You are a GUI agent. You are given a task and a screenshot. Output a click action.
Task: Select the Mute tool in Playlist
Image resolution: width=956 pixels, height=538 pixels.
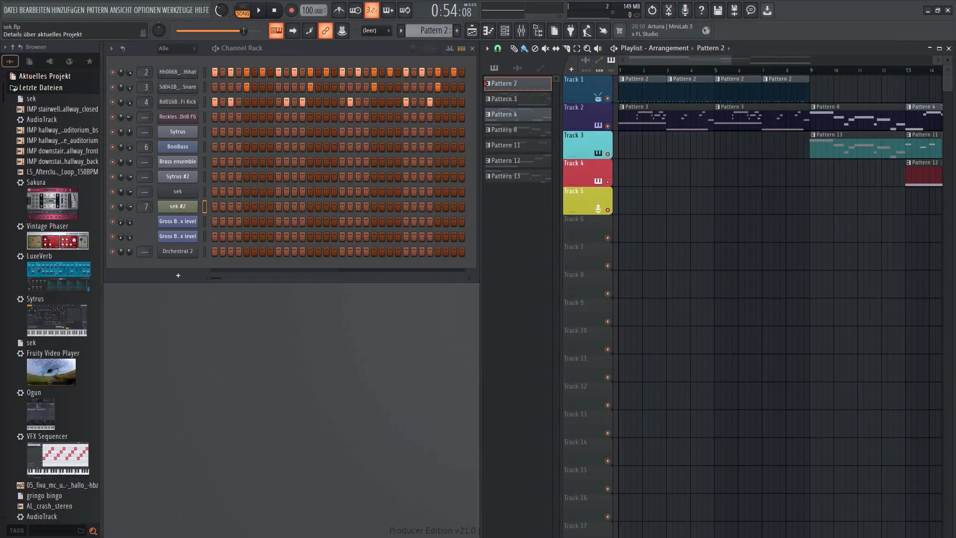(545, 48)
